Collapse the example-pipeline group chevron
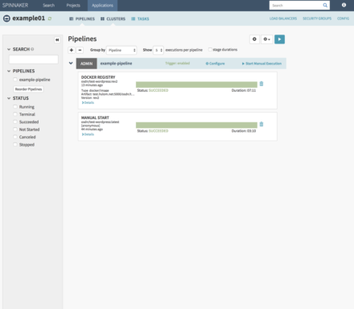 71,64
